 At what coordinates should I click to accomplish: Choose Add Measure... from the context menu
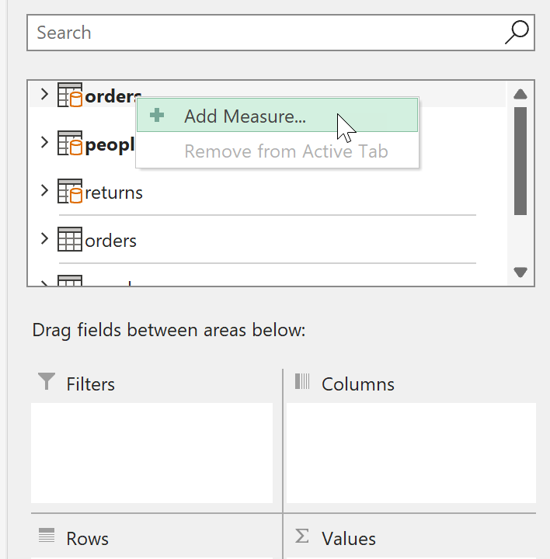(245, 116)
